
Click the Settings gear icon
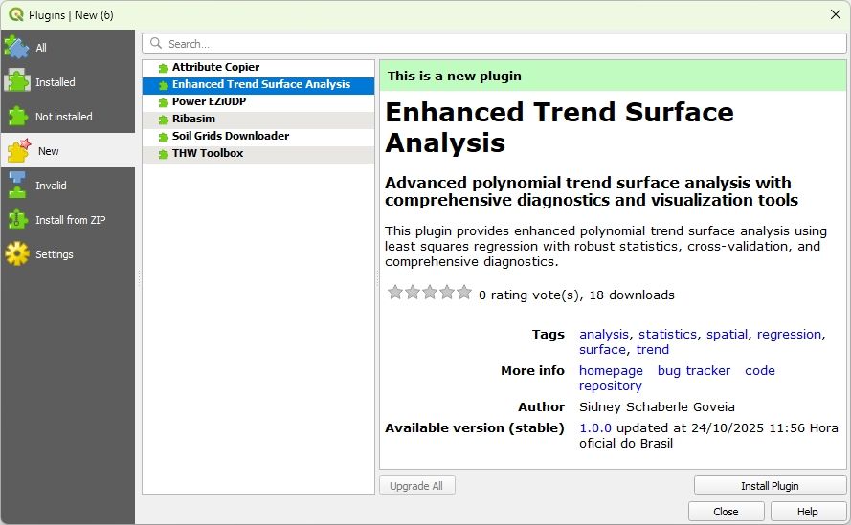click(x=17, y=253)
